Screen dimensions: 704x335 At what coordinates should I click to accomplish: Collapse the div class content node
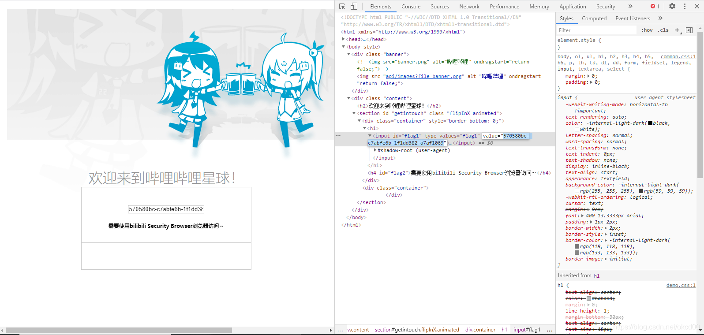349,98
